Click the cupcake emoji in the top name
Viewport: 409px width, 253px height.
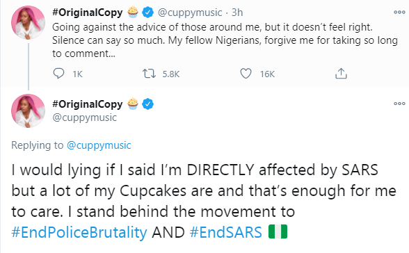(x=133, y=13)
